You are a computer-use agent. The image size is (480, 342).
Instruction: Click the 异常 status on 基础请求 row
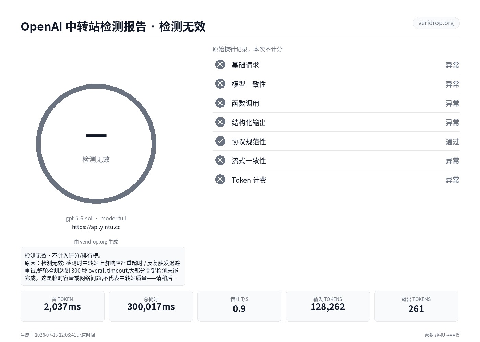tap(452, 65)
